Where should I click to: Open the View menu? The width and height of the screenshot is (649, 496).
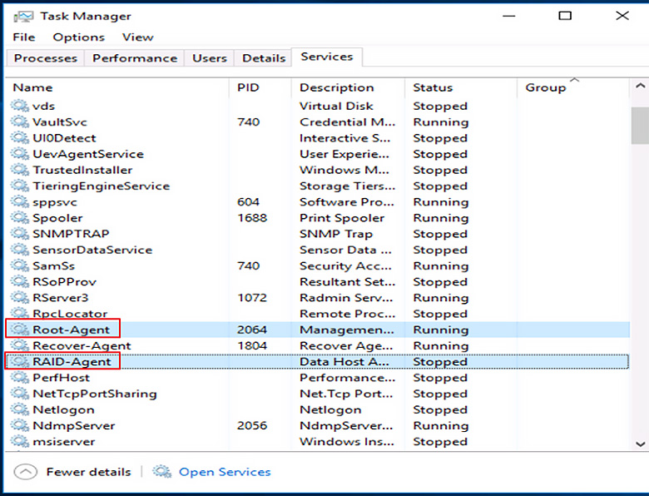[x=138, y=37]
